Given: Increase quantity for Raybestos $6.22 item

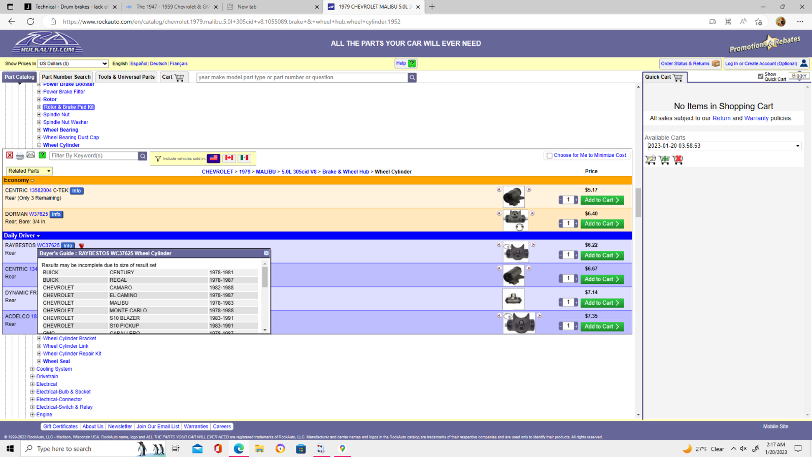Looking at the screenshot, I should [576, 255].
